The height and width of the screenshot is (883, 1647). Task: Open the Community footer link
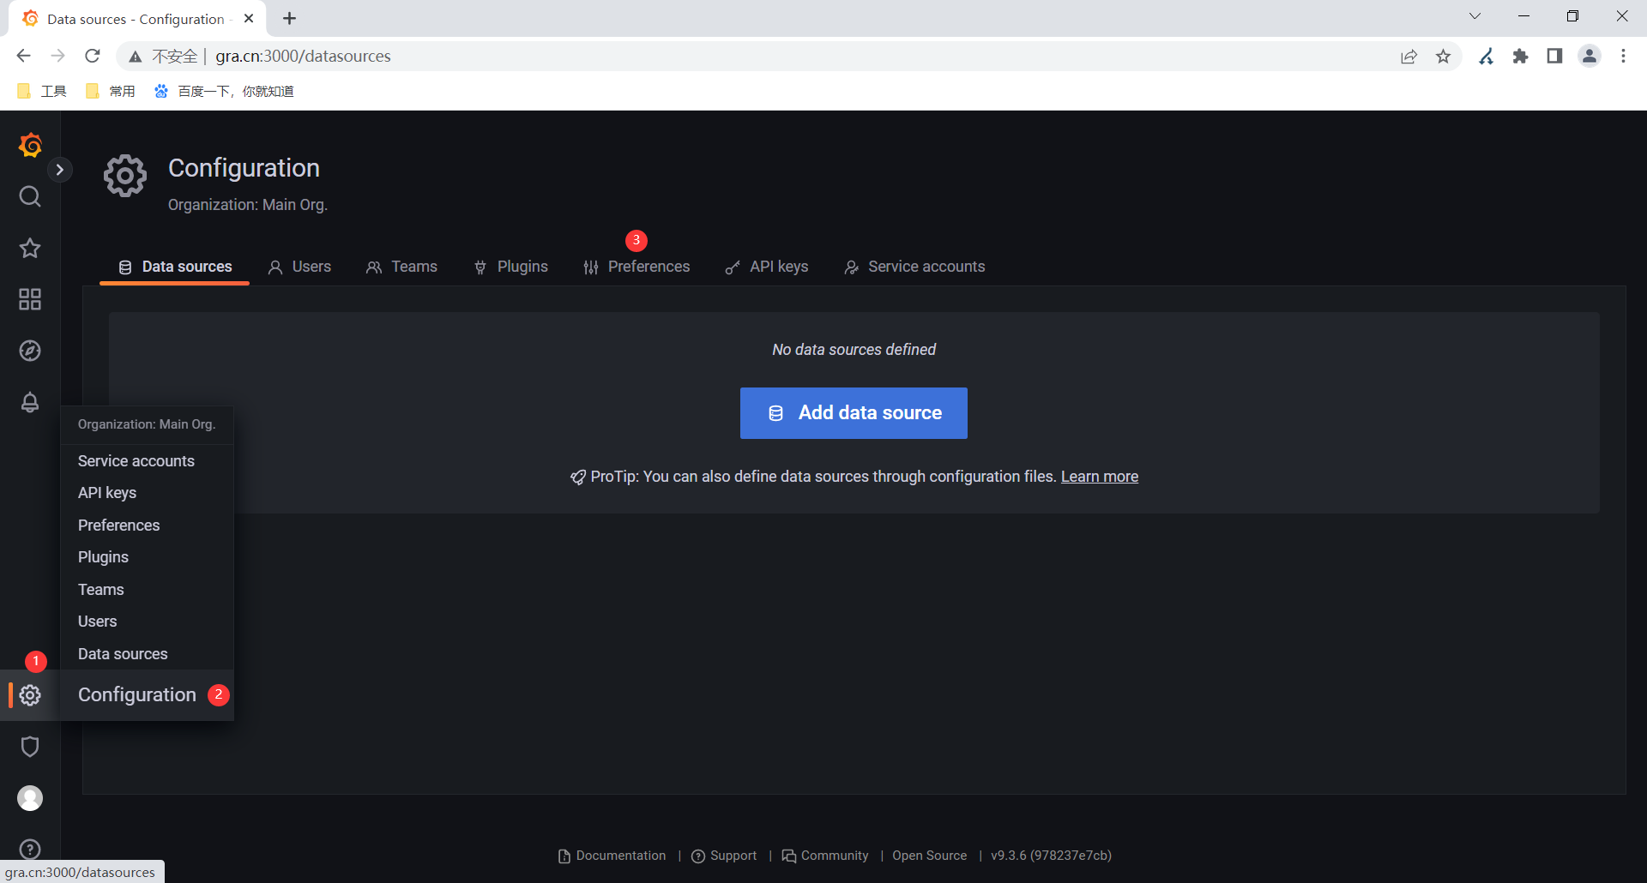825,856
